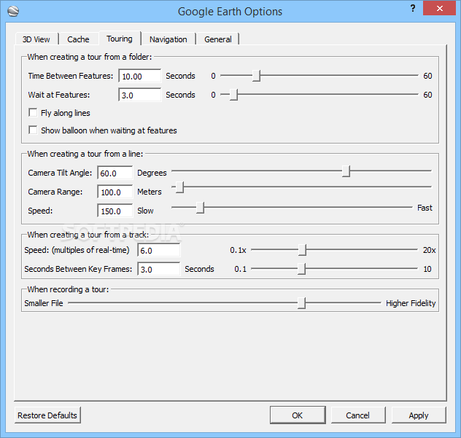
Task: Click the Time Between Features slider handle
Action: point(256,76)
